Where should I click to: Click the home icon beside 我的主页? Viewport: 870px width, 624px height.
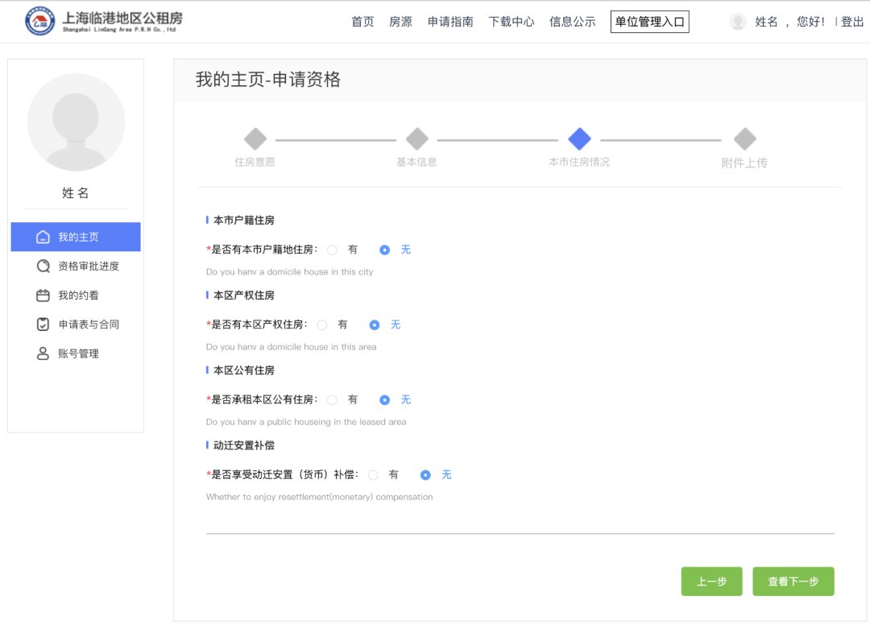pos(43,238)
